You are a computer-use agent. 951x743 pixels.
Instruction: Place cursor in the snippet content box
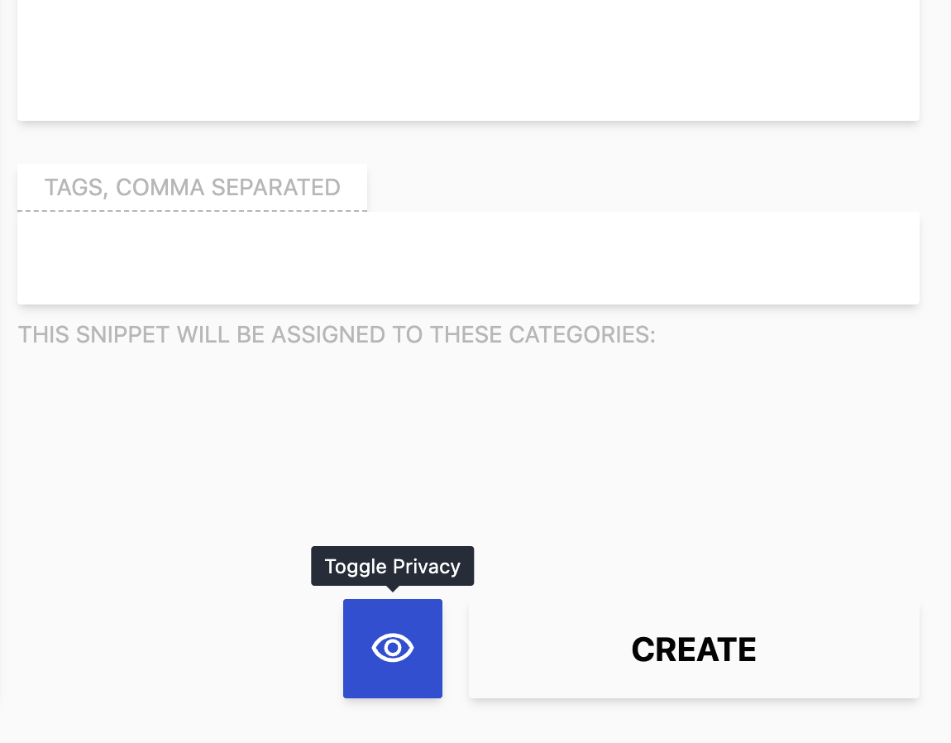tap(468, 58)
